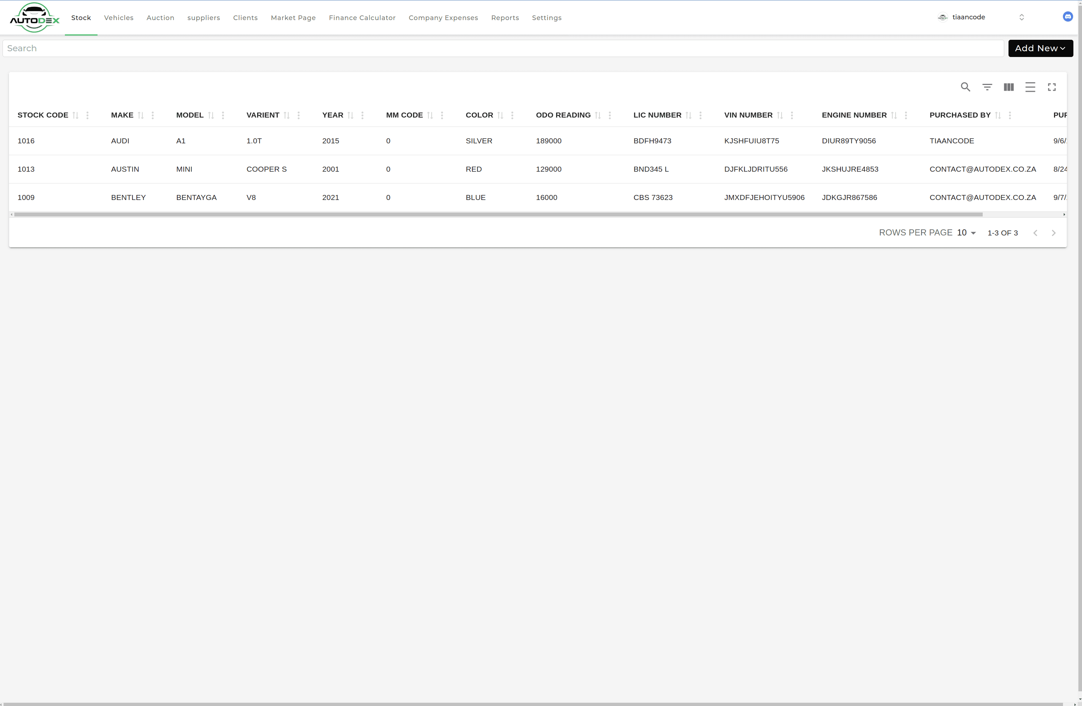The width and height of the screenshot is (1082, 706).
Task: Sort by Odo Reading column
Action: pyautogui.click(x=598, y=115)
